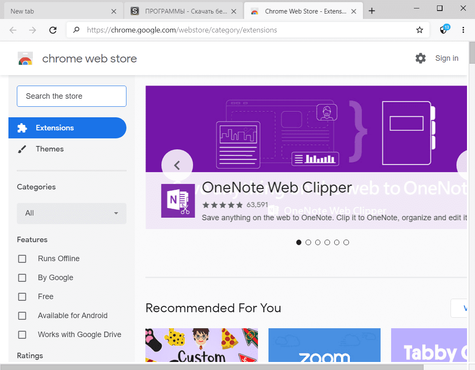Select the second carousel dot

pos(309,242)
